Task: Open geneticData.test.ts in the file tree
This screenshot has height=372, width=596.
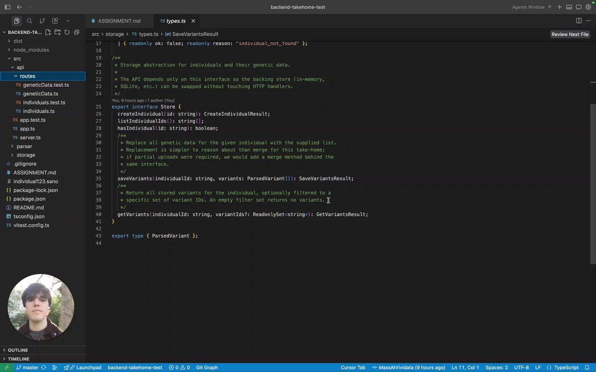Action: [46, 85]
